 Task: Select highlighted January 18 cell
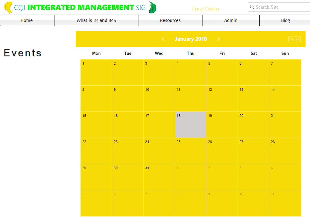(x=190, y=125)
